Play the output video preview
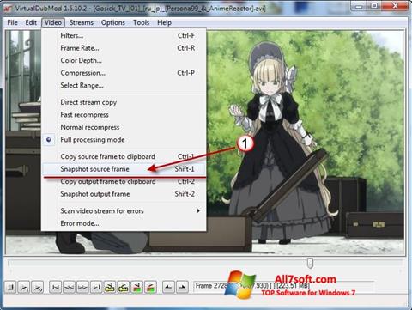 38,287
